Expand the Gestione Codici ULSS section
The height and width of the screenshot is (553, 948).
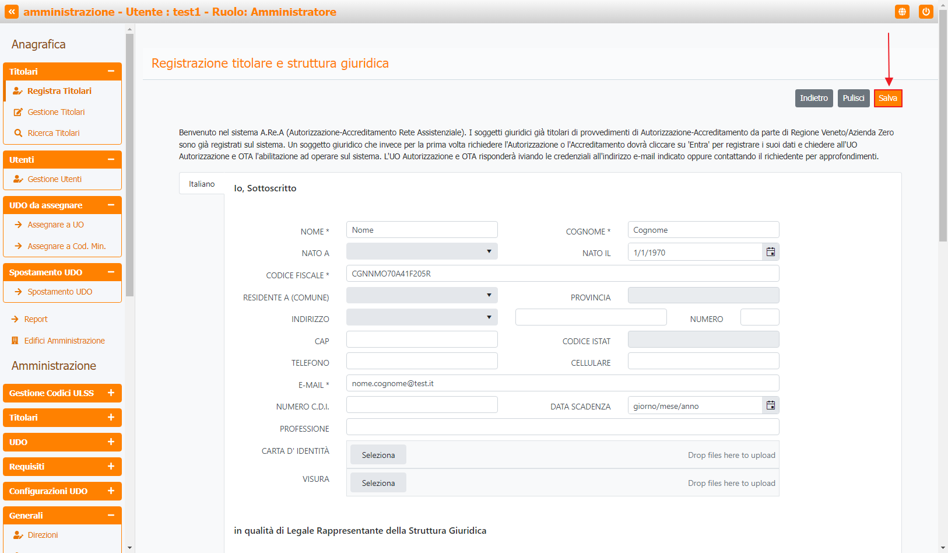coord(111,393)
